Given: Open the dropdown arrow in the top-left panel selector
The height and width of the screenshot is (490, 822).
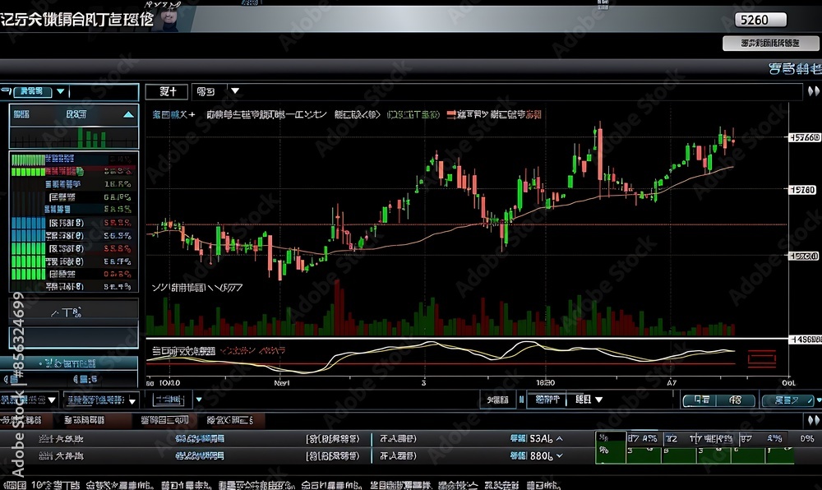Looking at the screenshot, I should coord(61,91).
